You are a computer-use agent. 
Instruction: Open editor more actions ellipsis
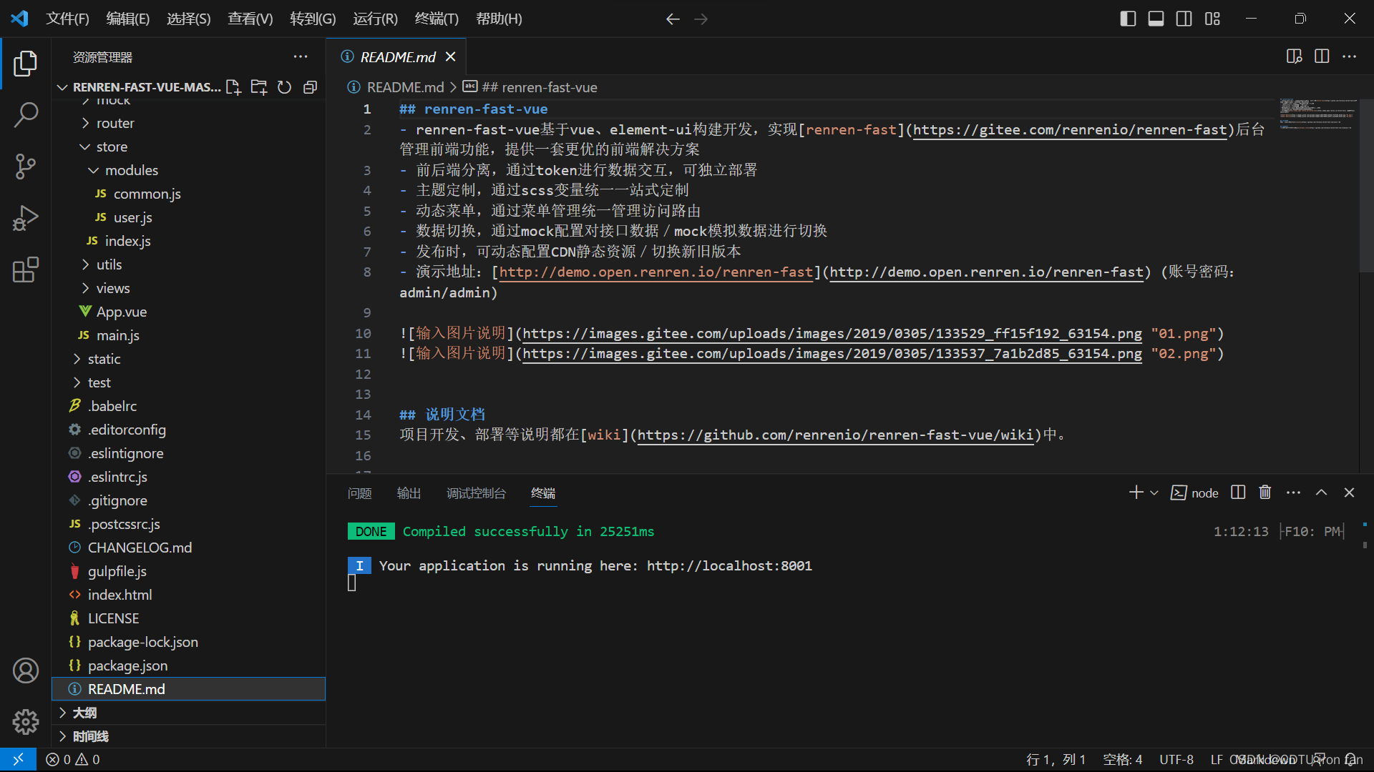point(1349,56)
